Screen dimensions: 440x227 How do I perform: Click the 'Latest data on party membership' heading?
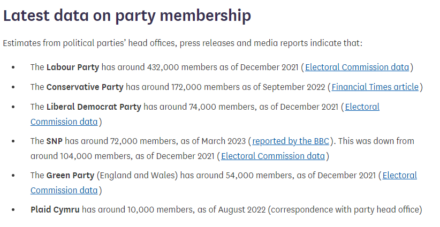click(127, 16)
